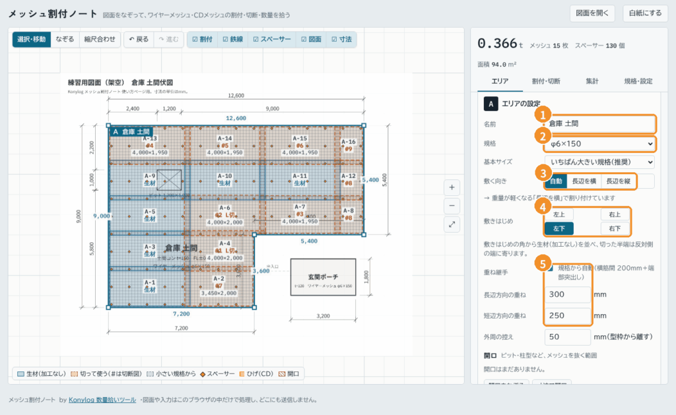Select the 長辺を縦 direction option
This screenshot has height=415, width=676.
[619, 181]
